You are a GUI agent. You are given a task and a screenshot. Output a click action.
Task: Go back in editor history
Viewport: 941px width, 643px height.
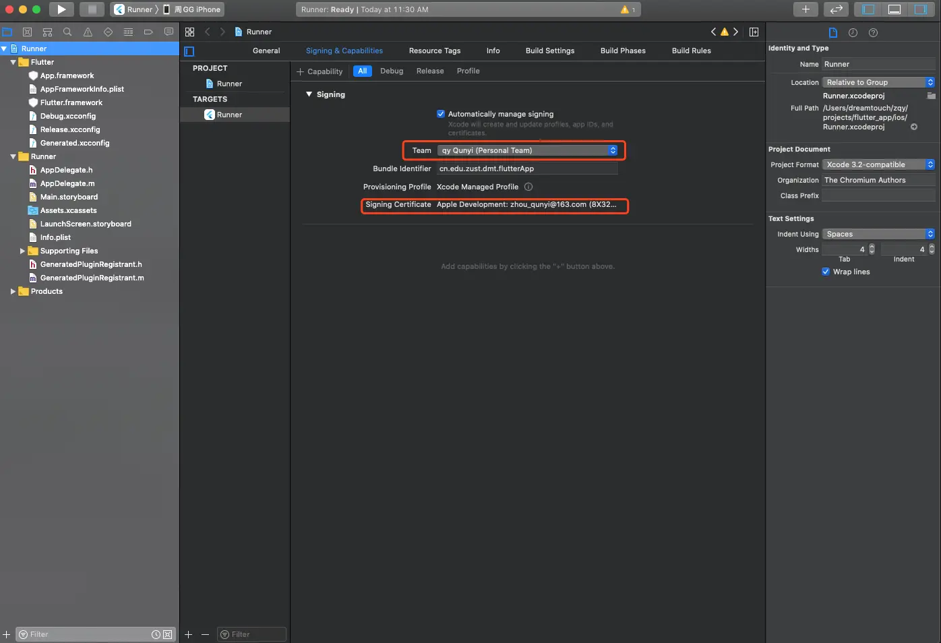click(208, 32)
